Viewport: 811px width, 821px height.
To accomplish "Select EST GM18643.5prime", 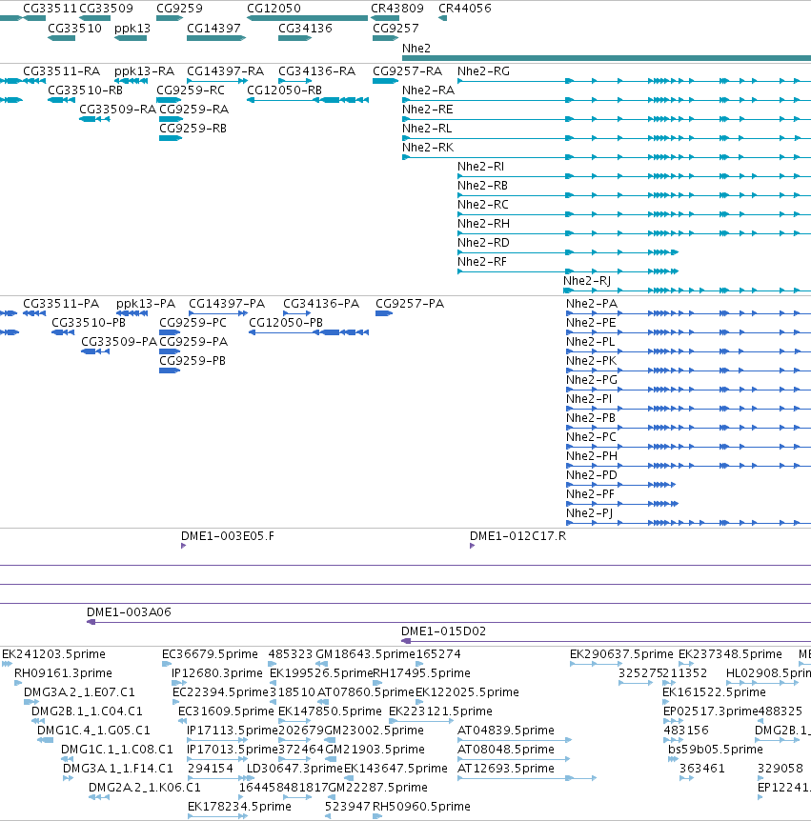I will (x=365, y=654).
